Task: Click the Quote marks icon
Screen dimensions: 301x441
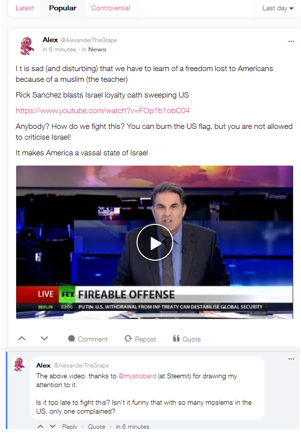Action: [x=176, y=338]
